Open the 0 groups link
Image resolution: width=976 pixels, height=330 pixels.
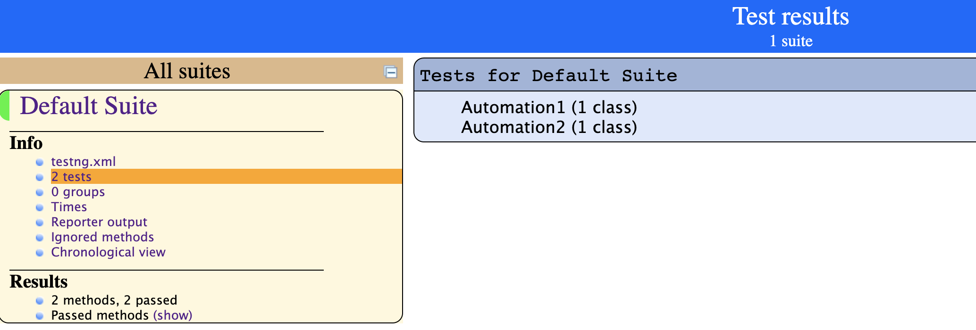click(78, 192)
